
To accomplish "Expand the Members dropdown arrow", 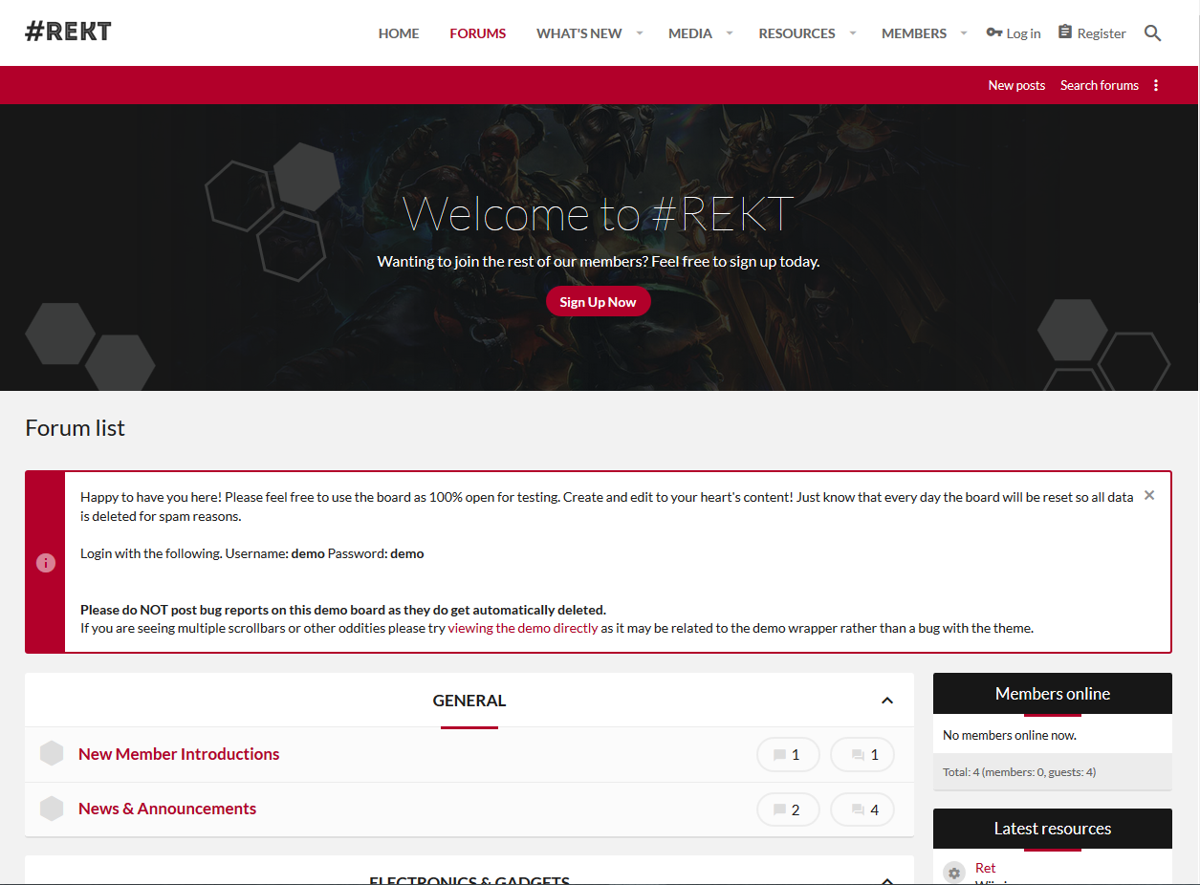I will [964, 33].
